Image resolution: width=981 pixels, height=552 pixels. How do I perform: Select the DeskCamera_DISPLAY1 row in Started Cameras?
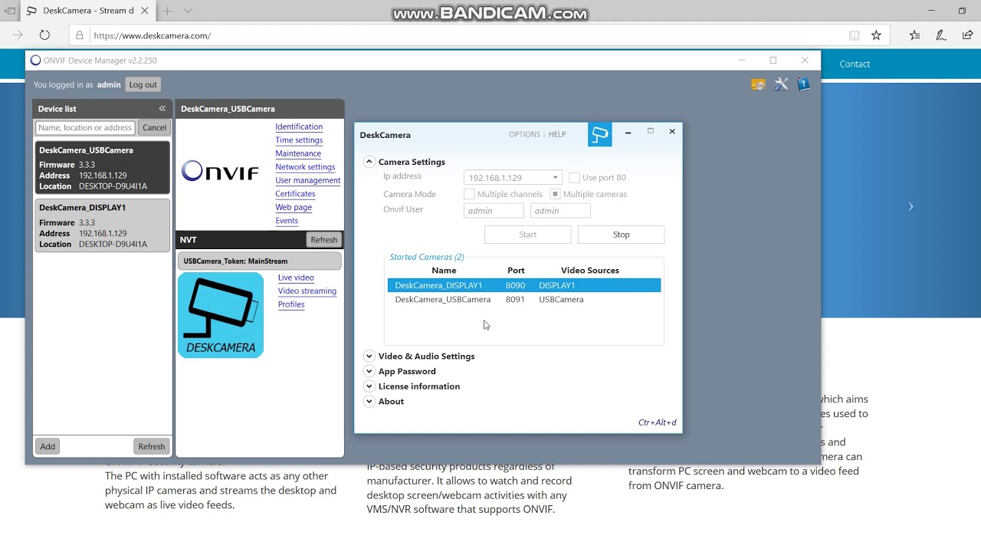pyautogui.click(x=524, y=285)
